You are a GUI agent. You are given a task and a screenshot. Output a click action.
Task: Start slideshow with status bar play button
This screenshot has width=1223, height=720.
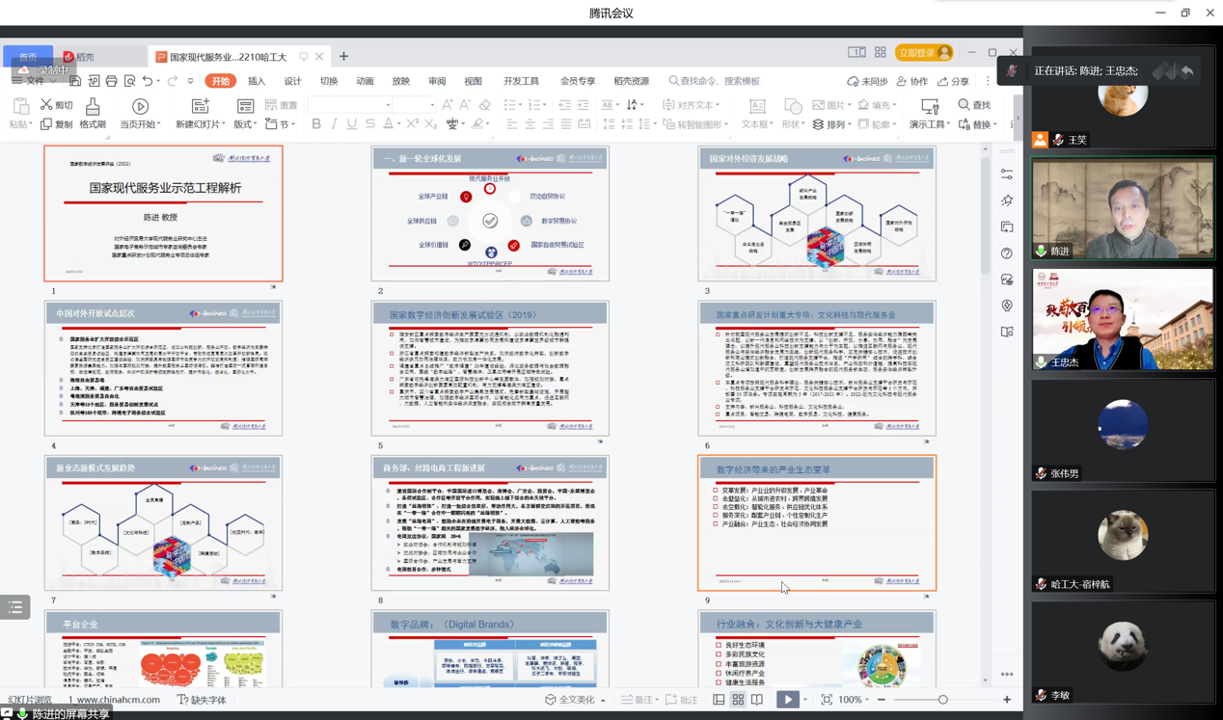[x=787, y=700]
